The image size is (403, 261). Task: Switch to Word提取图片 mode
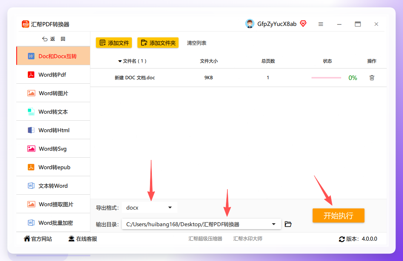[x=53, y=204]
